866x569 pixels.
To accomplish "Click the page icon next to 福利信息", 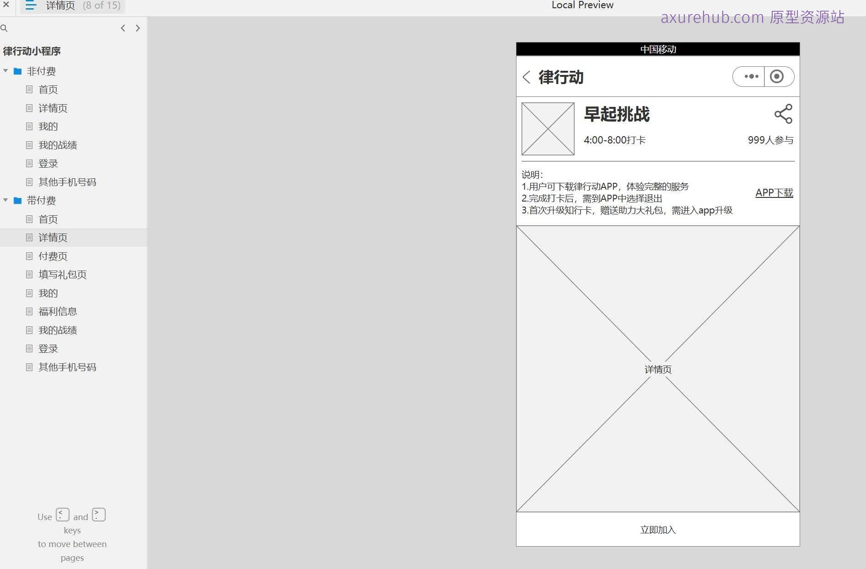I will (29, 312).
